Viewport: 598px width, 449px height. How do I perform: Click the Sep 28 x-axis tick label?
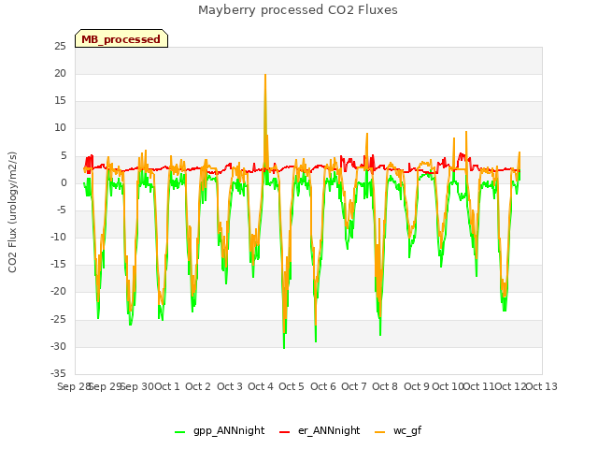point(73,386)
